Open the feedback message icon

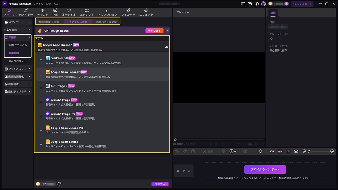pyautogui.click(x=250, y=4)
